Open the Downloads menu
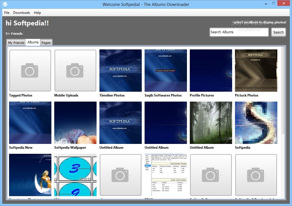Viewport: 292px width, 206px height. (21, 13)
